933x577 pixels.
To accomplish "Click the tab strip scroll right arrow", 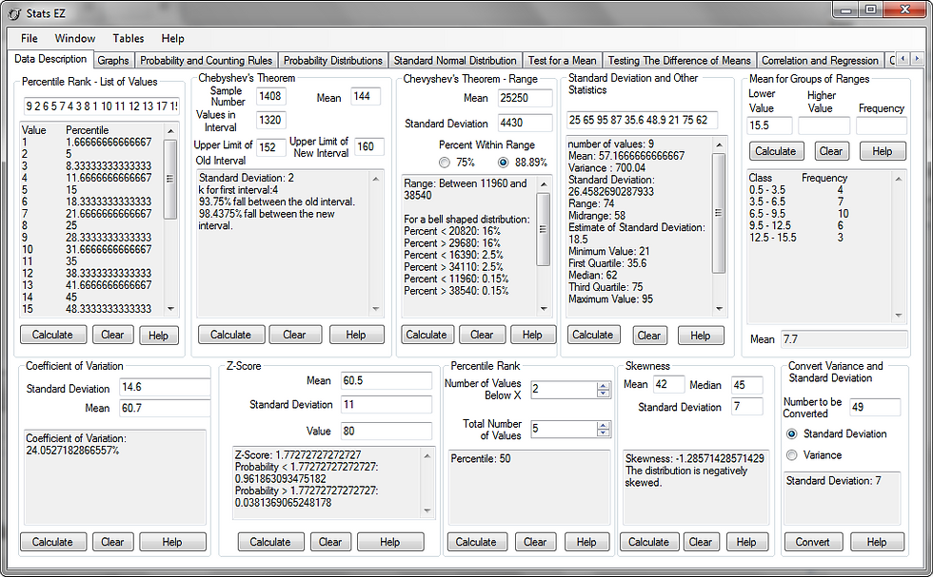I will tap(917, 59).
